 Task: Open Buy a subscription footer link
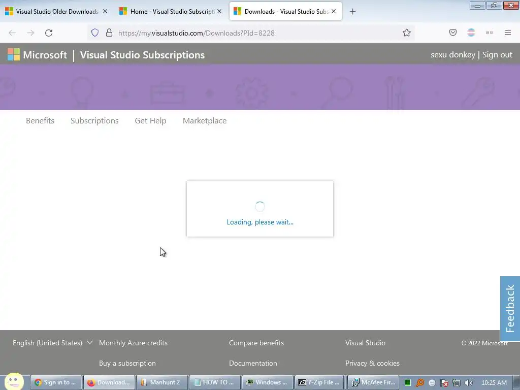click(127, 363)
